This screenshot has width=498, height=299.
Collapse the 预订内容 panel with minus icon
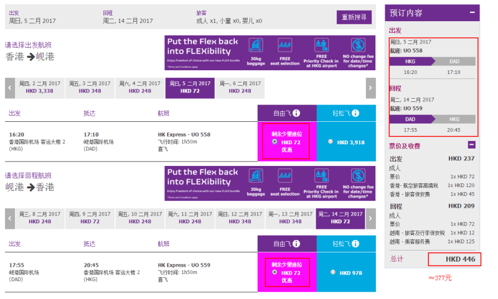tap(472, 12)
